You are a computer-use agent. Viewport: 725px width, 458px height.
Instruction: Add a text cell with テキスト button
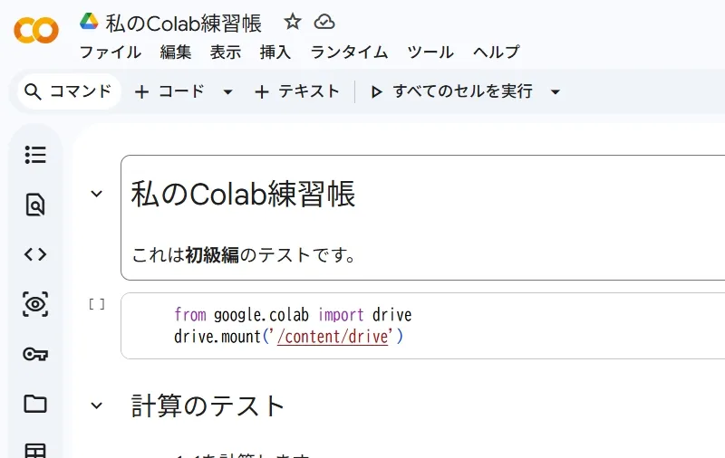297,91
